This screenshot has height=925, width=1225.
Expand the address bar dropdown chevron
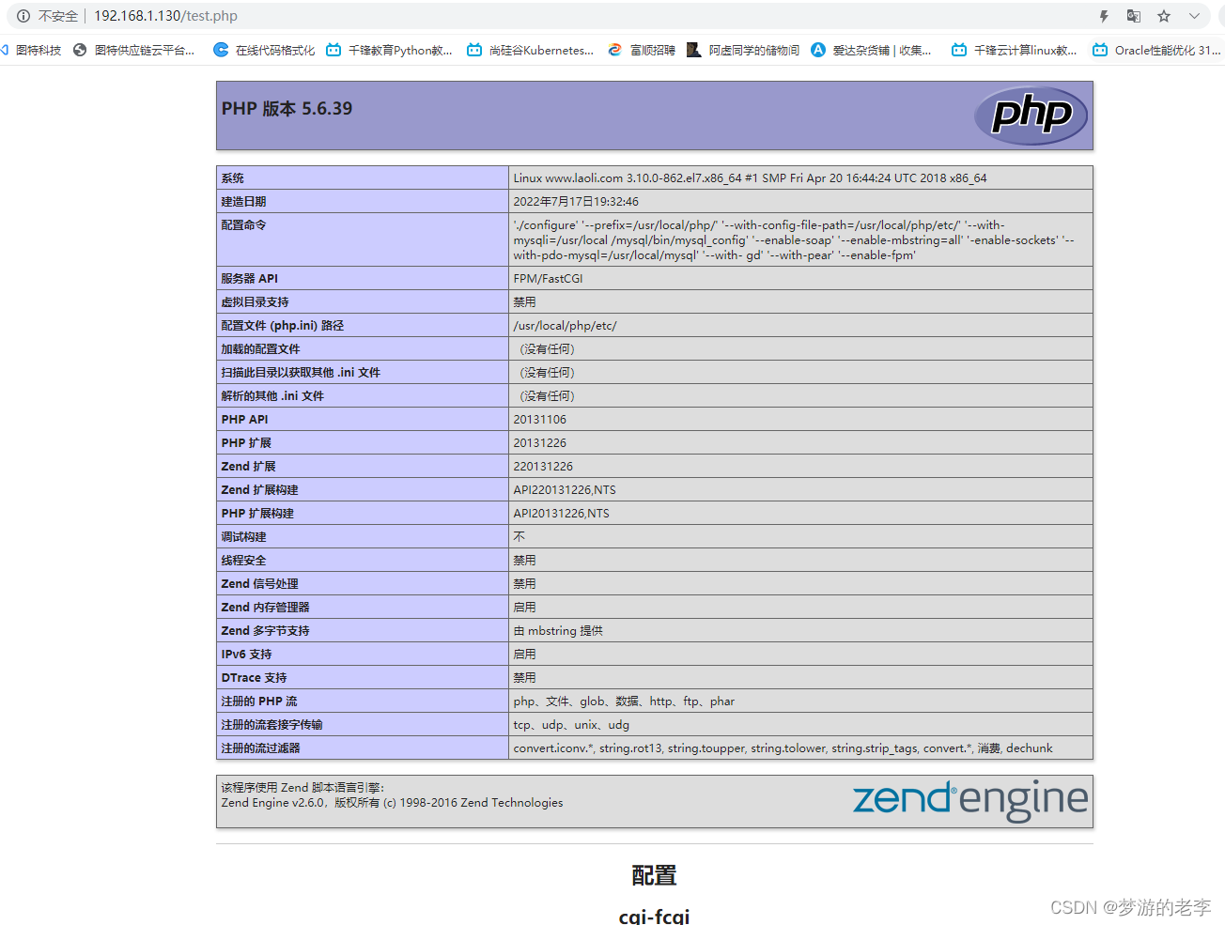pos(1194,16)
